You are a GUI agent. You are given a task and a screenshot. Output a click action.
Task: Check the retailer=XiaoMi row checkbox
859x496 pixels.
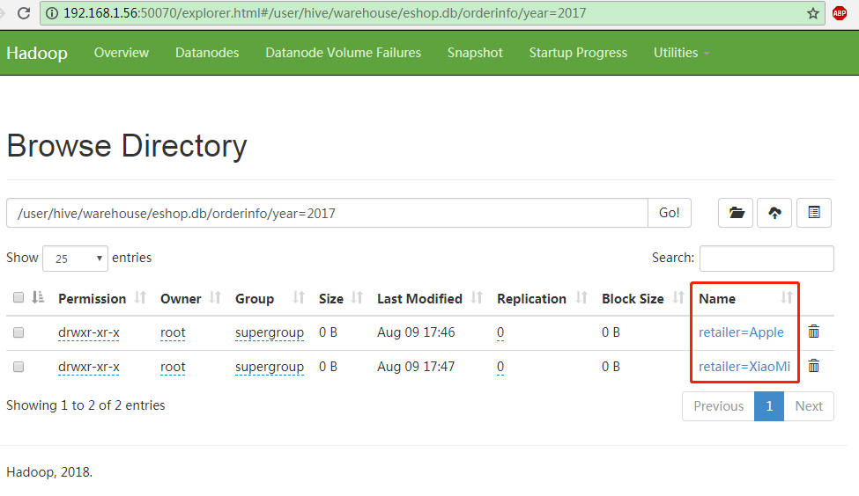(19, 367)
